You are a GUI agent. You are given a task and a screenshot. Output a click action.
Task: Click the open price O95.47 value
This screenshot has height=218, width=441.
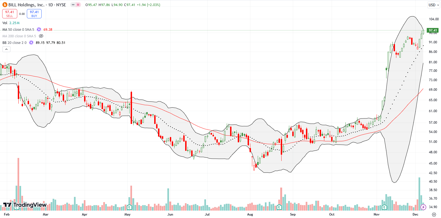[91, 5]
